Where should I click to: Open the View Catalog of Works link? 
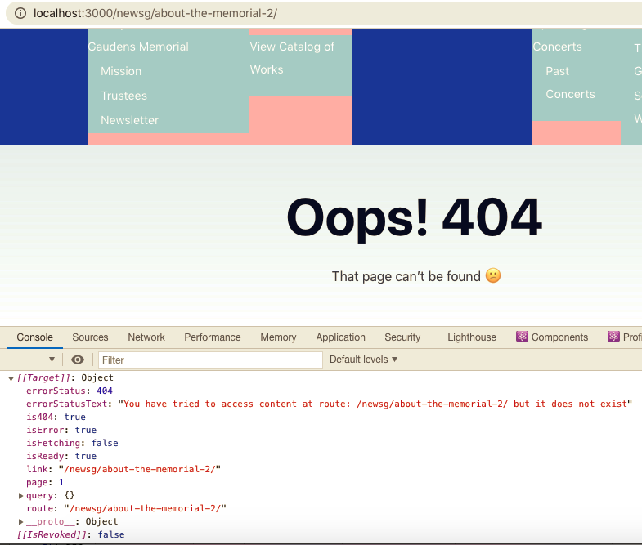point(292,58)
